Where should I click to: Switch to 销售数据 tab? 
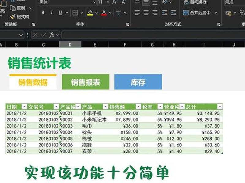pos(33,82)
